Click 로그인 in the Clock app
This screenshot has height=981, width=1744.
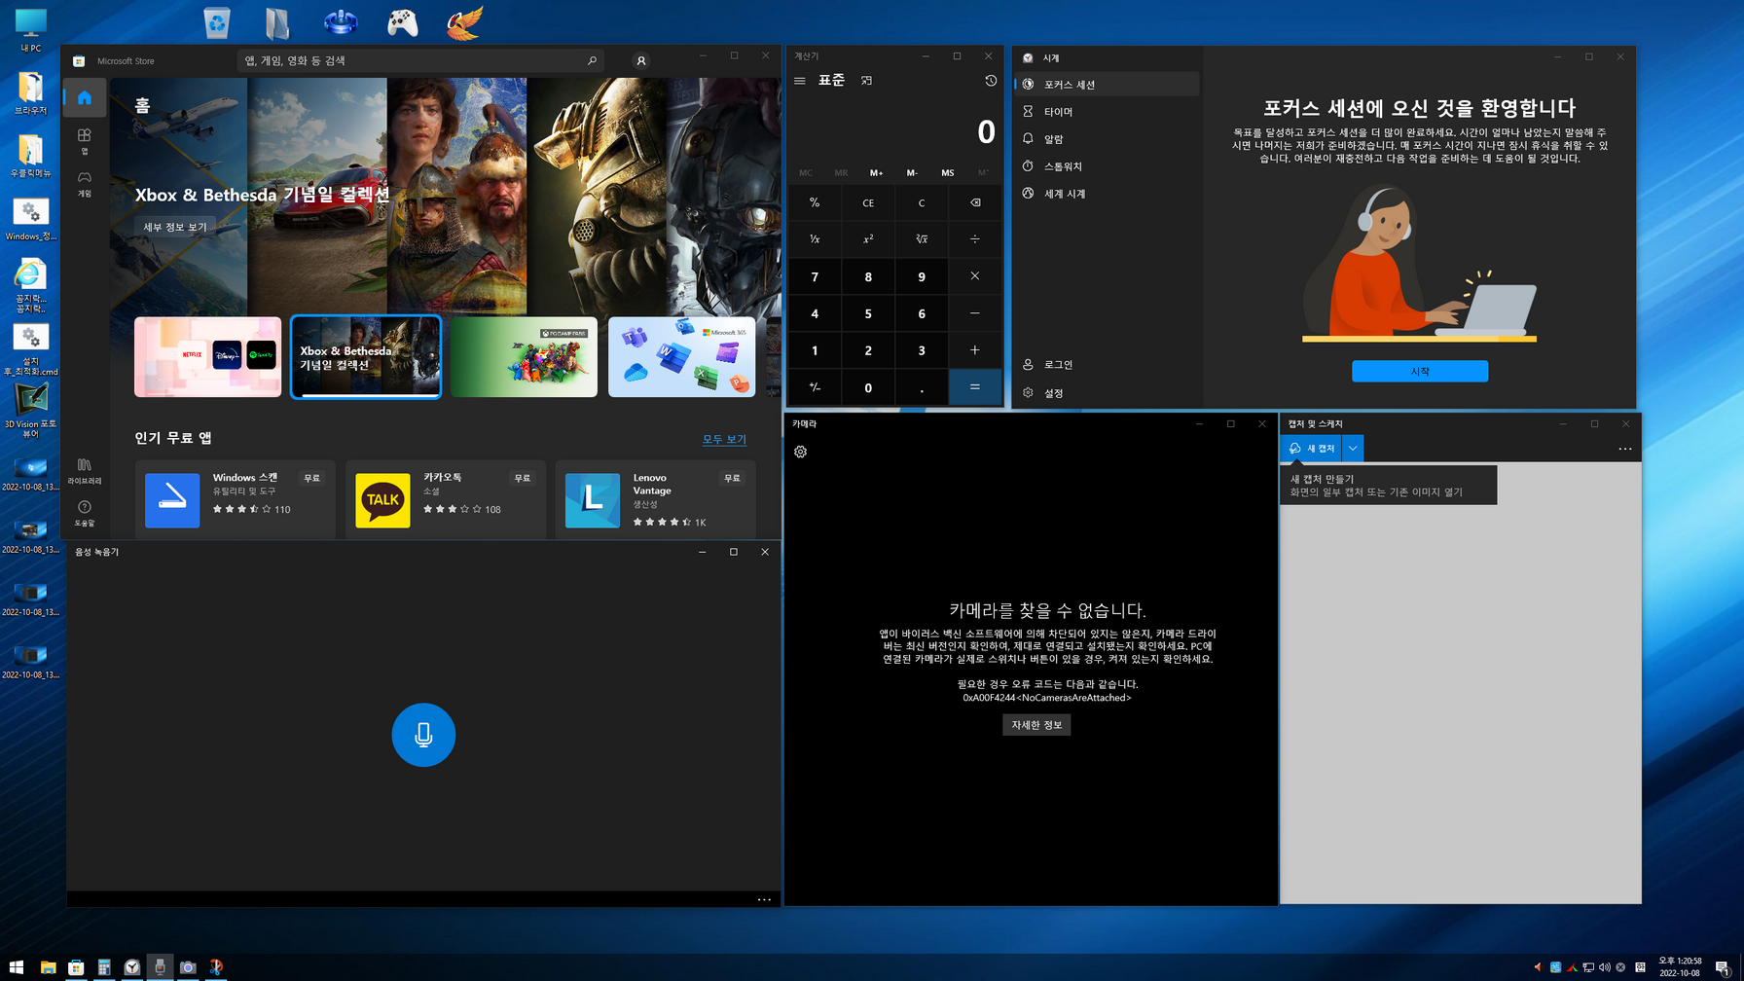pyautogui.click(x=1107, y=365)
